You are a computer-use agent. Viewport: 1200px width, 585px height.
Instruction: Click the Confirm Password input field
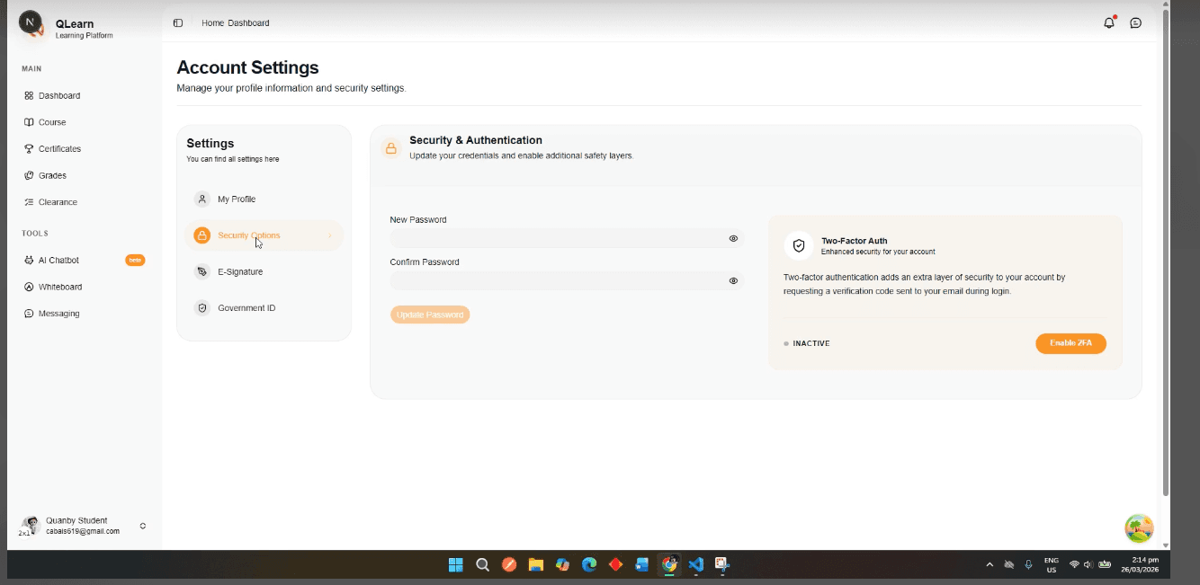click(x=567, y=280)
